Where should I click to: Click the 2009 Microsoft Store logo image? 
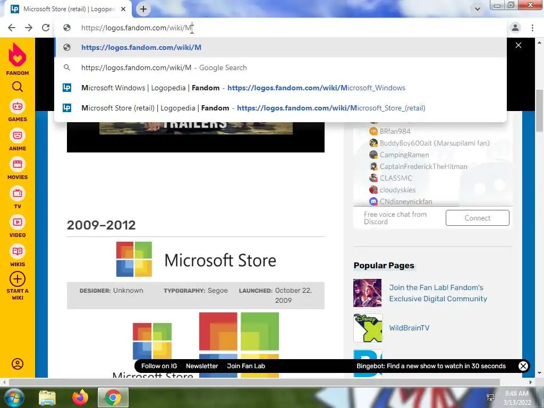(196, 259)
